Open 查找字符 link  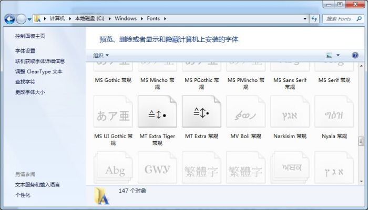25,82
